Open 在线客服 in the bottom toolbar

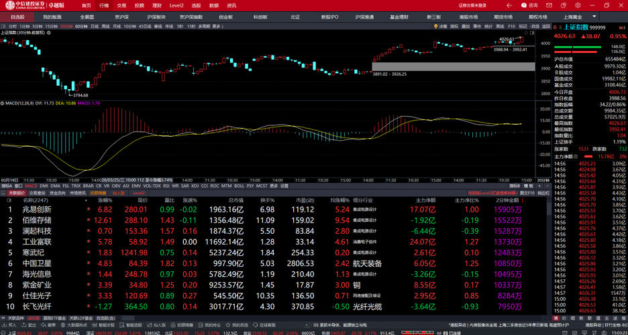coord(266,325)
